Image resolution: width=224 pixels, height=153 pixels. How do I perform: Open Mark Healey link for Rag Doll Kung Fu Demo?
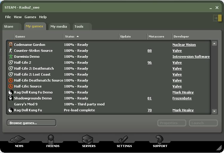[183, 92]
